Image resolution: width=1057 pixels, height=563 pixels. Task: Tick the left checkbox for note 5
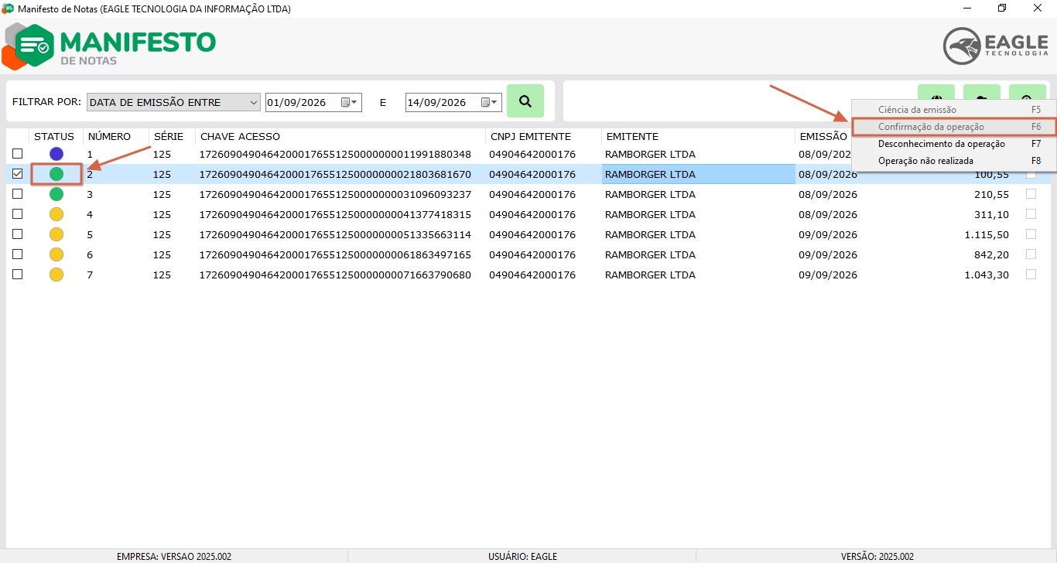(17, 234)
